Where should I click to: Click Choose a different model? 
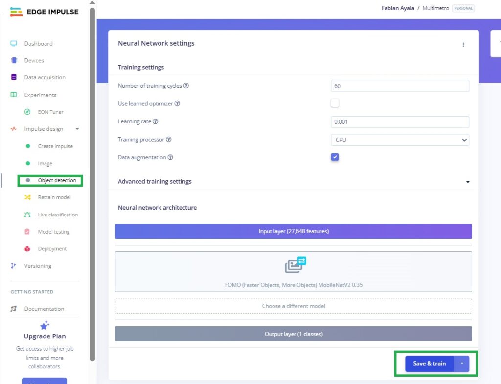pos(293,306)
